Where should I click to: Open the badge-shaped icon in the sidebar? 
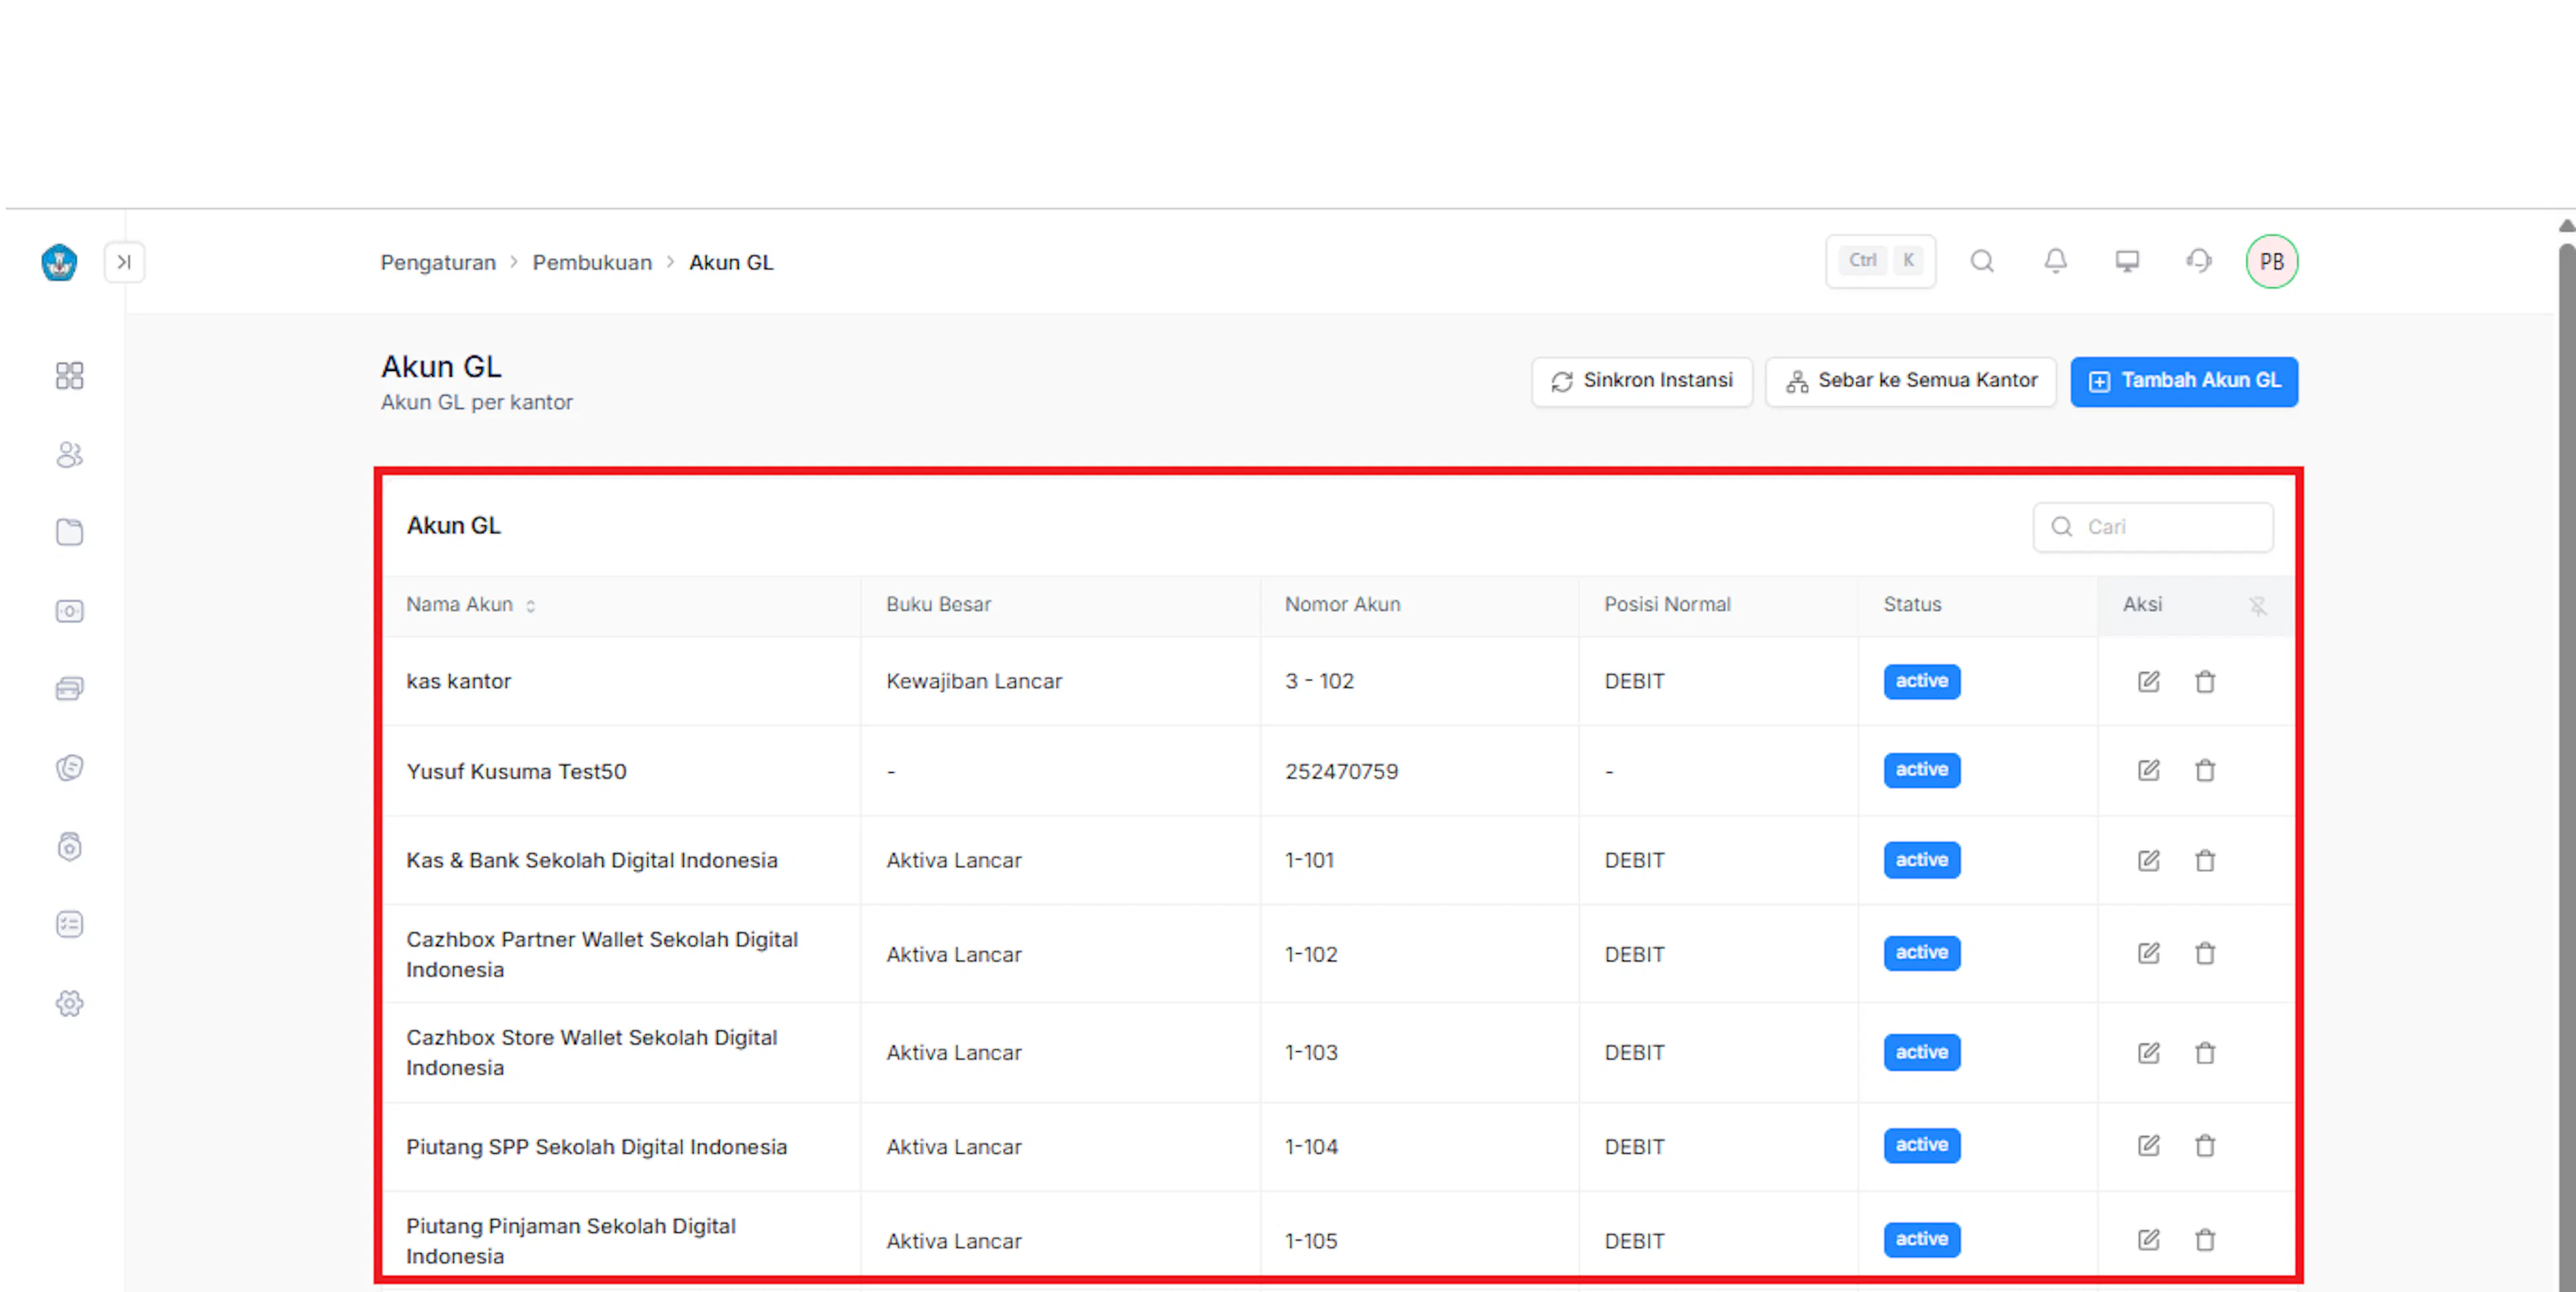pos(69,847)
